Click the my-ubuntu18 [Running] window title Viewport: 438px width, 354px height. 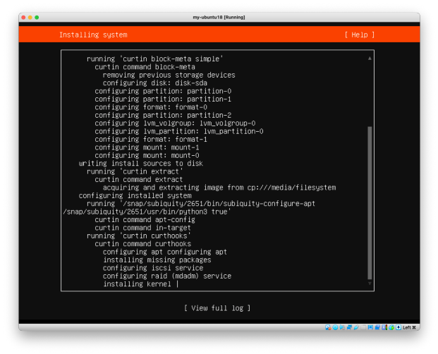[x=219, y=18]
